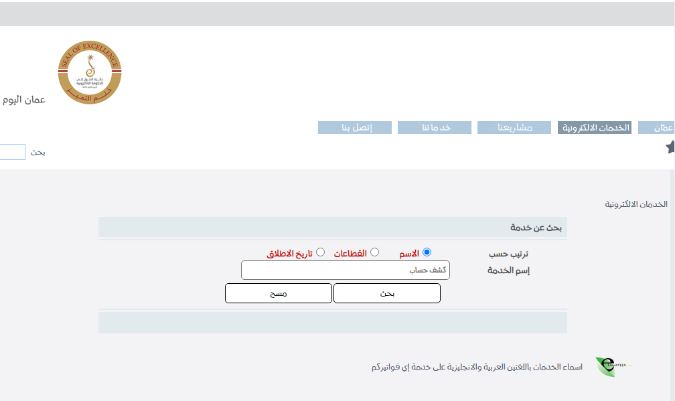Screen dimensions: 675x401
Task: Open the عمان اليوم link
Action: click(x=23, y=100)
